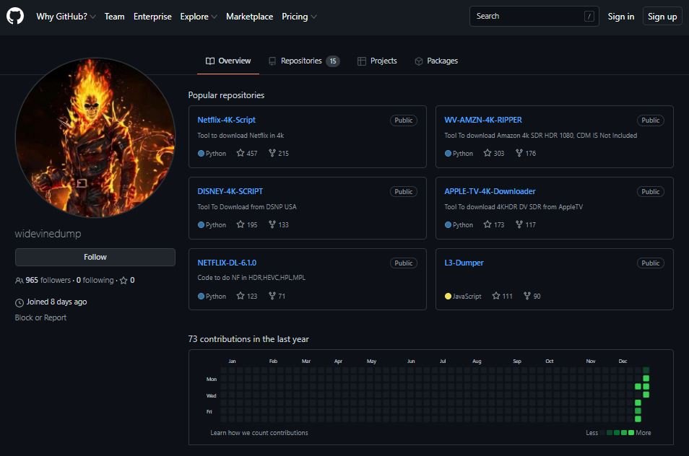Click the Python language dot on Netflix-4K-Script
Viewport: 689px width, 456px height.
point(201,154)
